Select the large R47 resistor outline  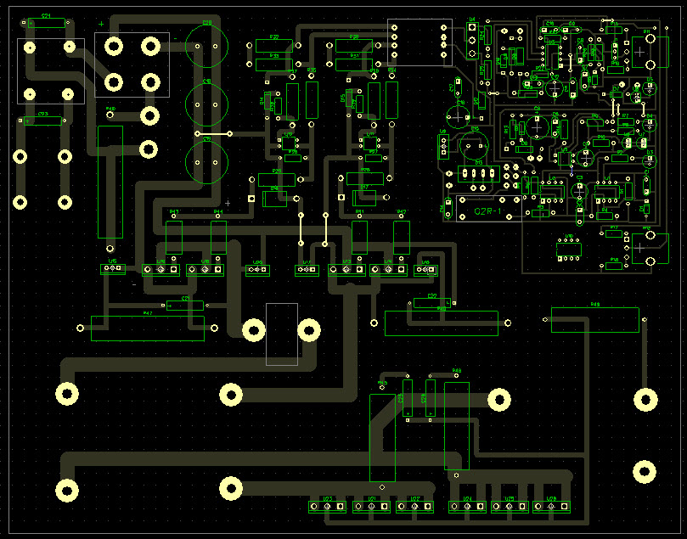pos(148,328)
